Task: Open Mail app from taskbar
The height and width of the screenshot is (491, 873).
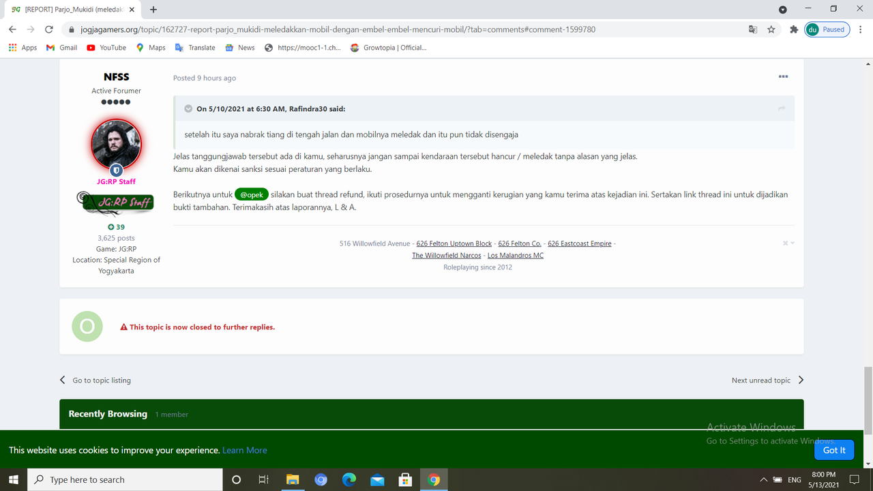Action: (377, 479)
